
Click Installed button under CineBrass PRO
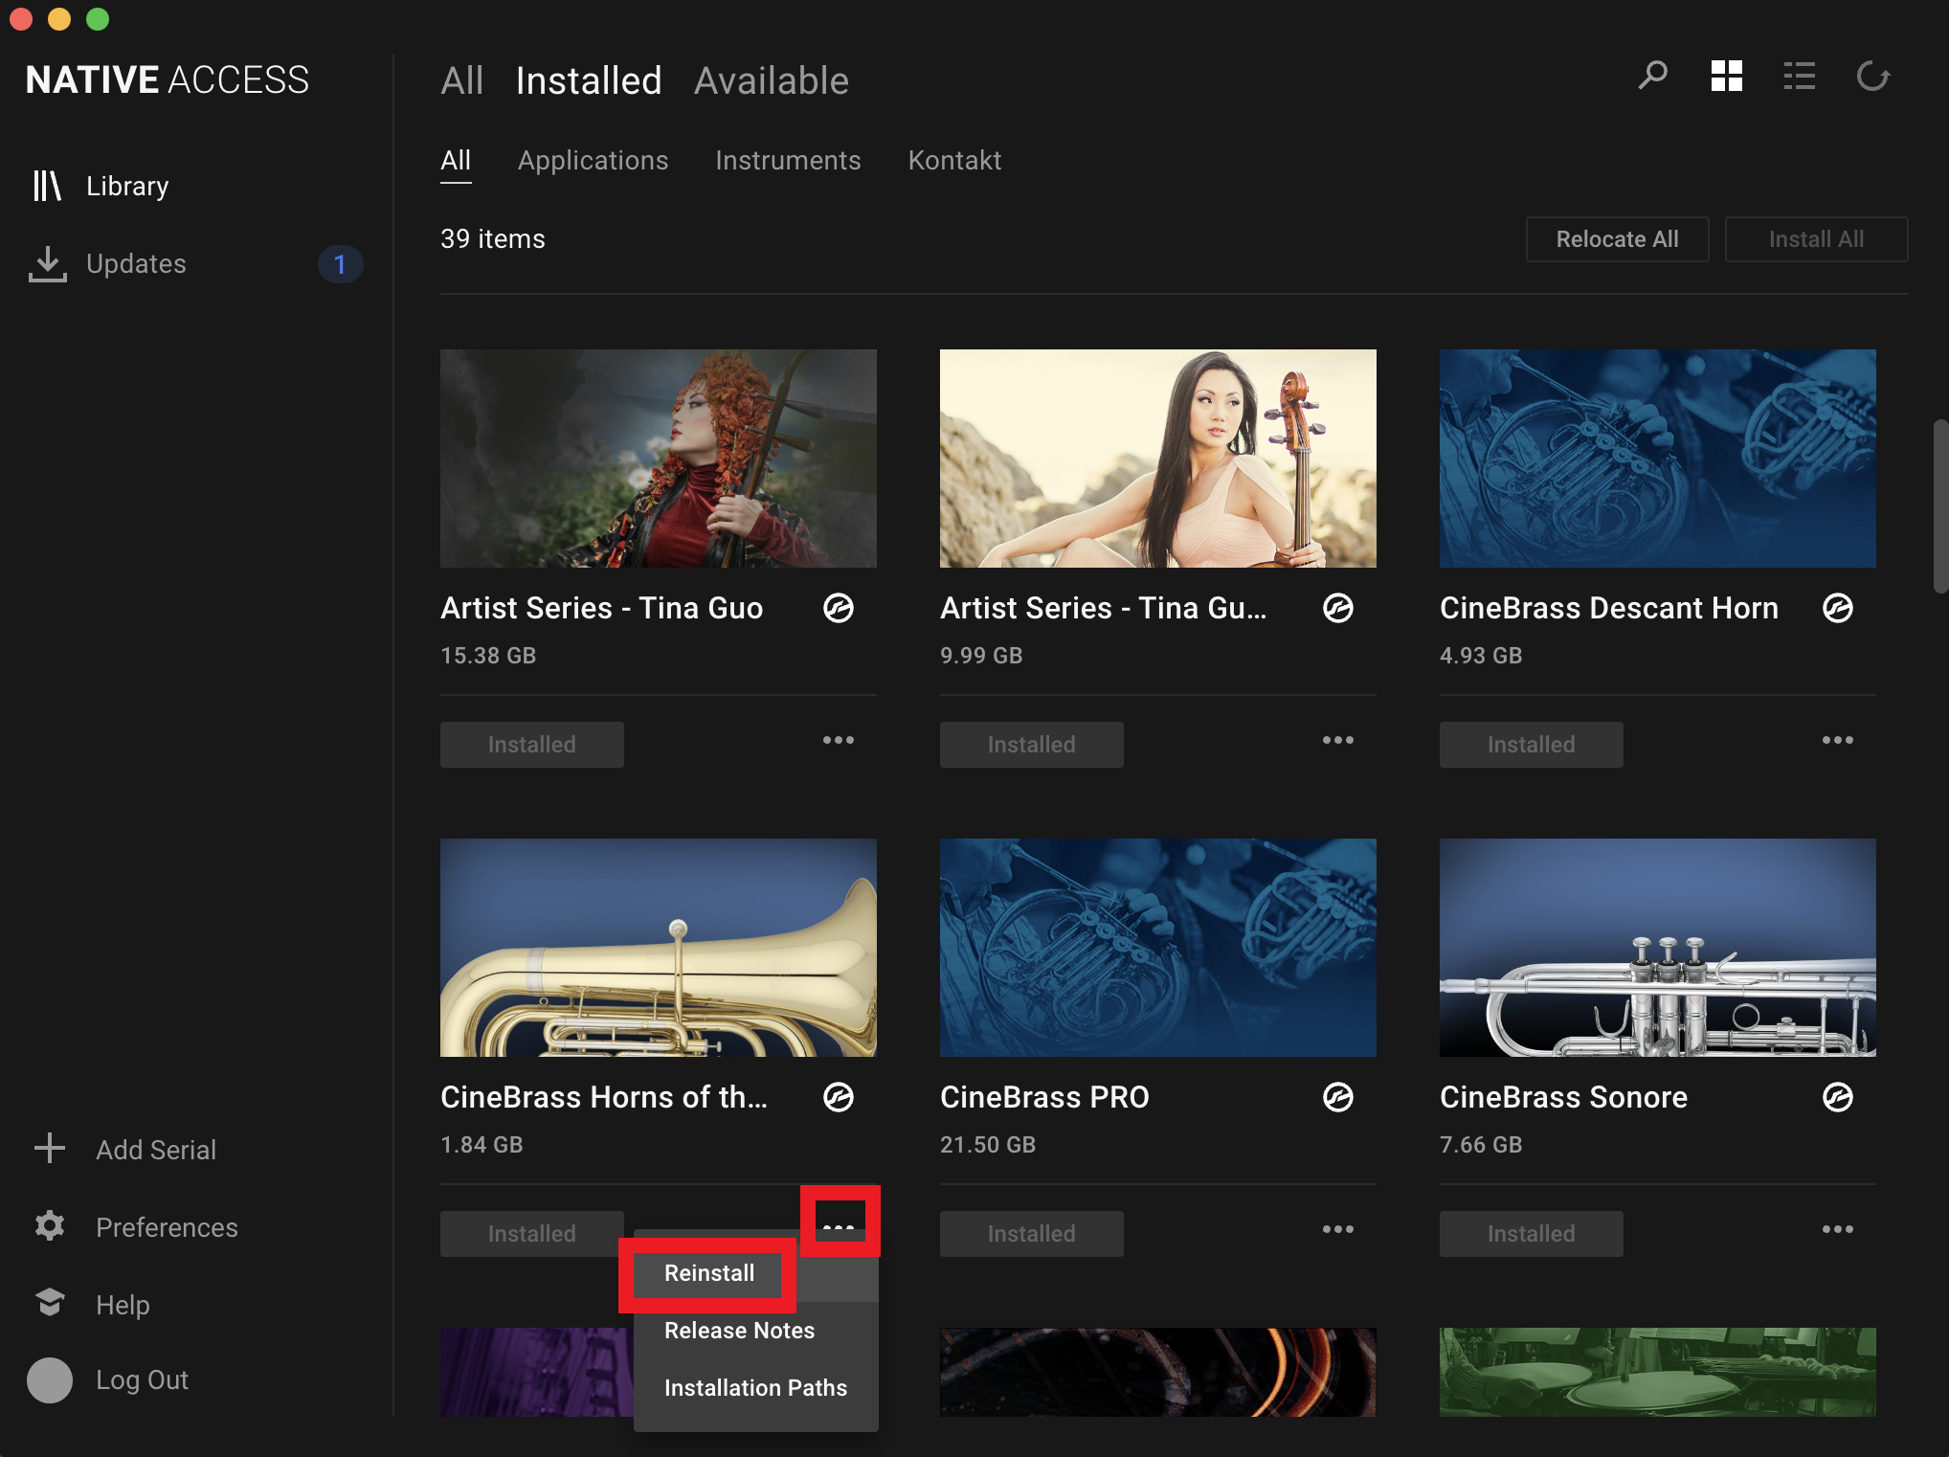(x=1032, y=1234)
